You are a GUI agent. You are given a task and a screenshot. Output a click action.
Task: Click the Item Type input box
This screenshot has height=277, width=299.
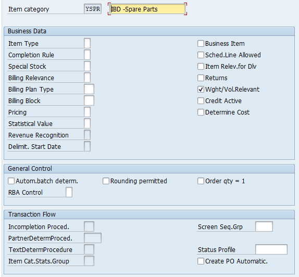point(87,43)
